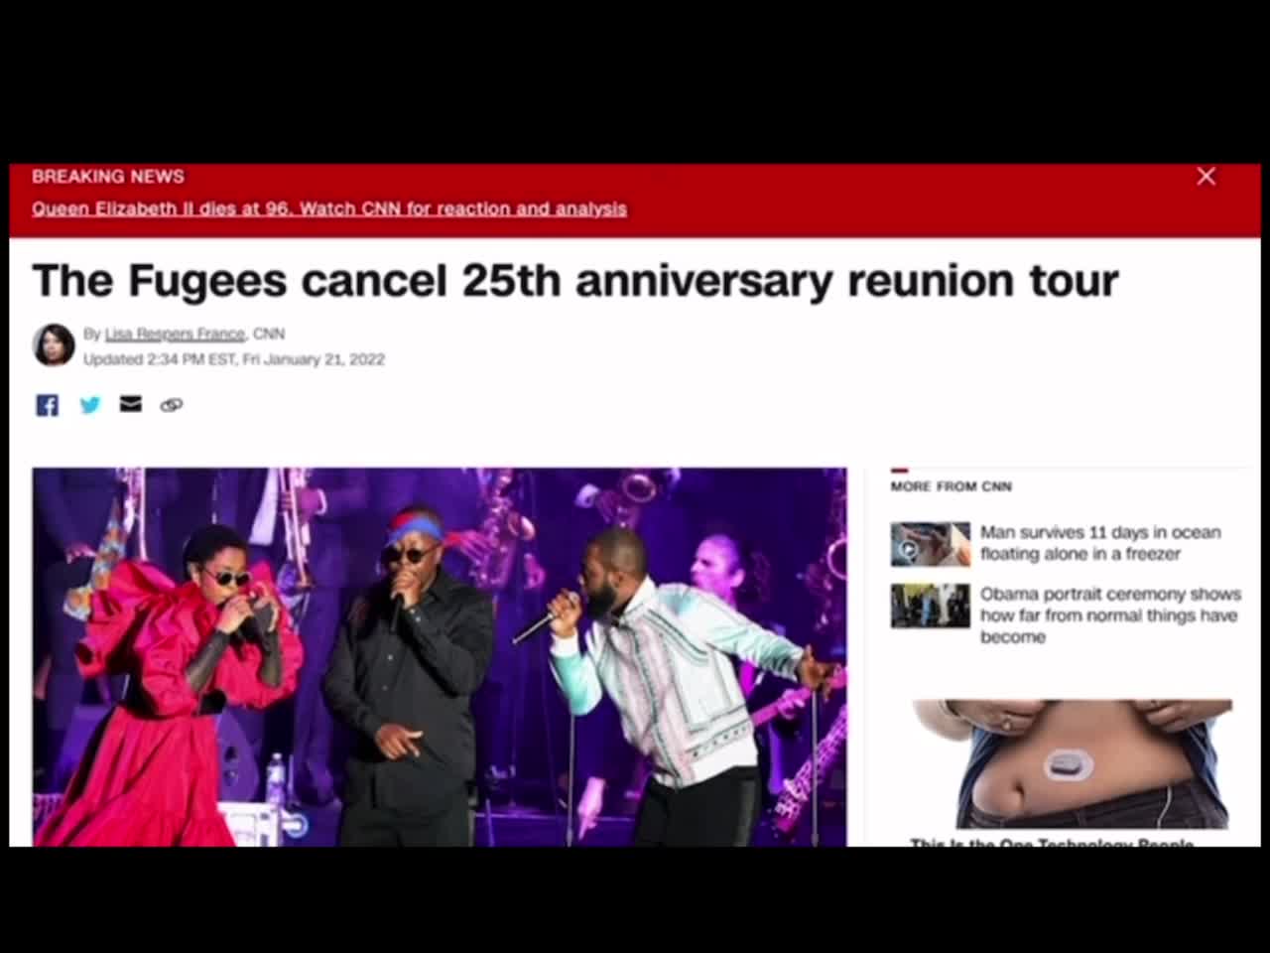Share article via Facebook icon
This screenshot has height=953, width=1270.
(47, 405)
